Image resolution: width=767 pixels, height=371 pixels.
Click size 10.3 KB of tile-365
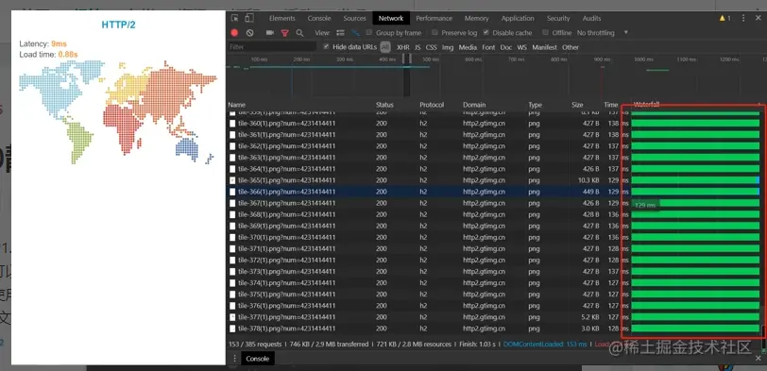click(x=588, y=180)
